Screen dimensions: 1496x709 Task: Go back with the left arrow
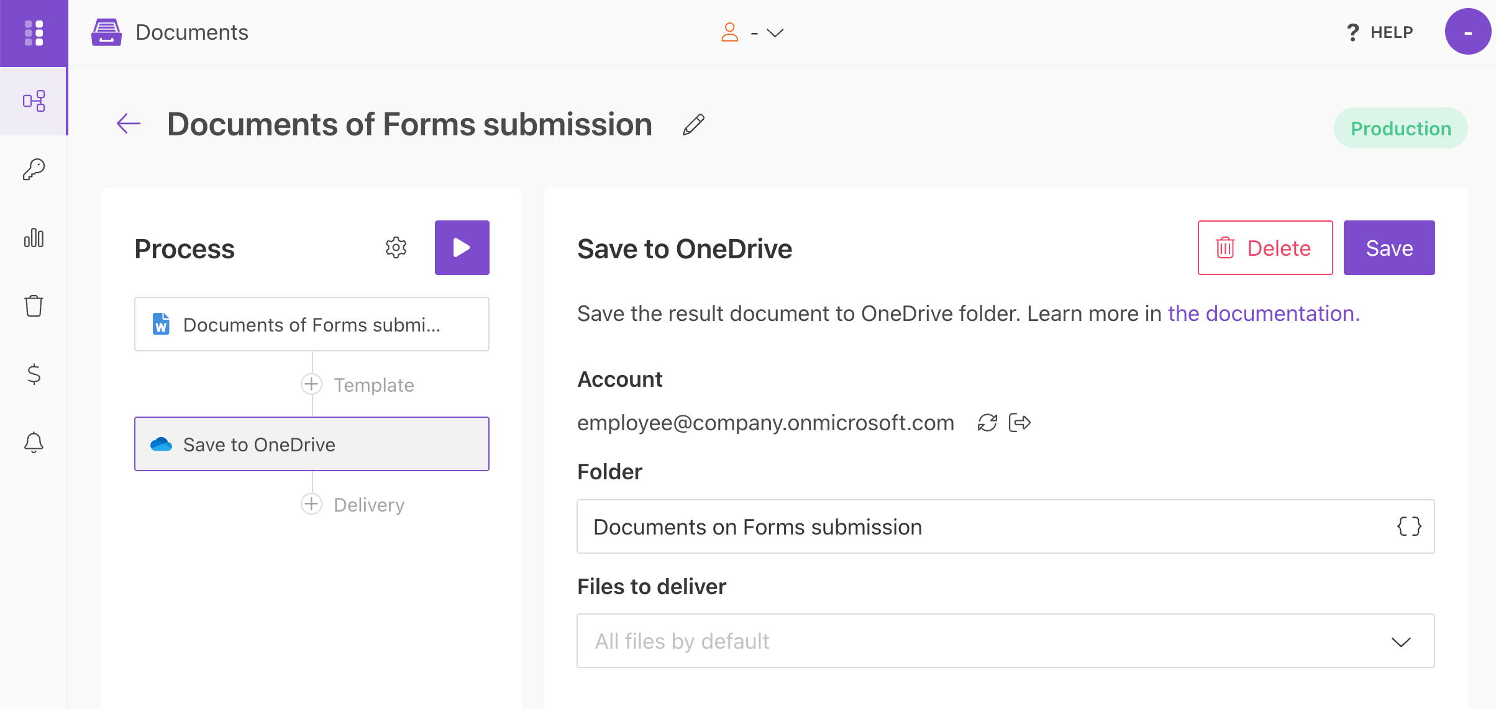point(129,124)
